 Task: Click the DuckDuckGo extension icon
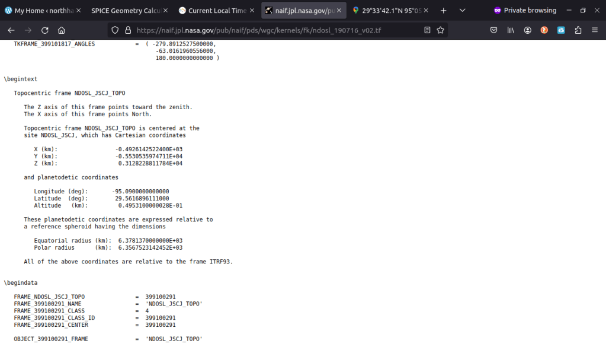pos(544,30)
